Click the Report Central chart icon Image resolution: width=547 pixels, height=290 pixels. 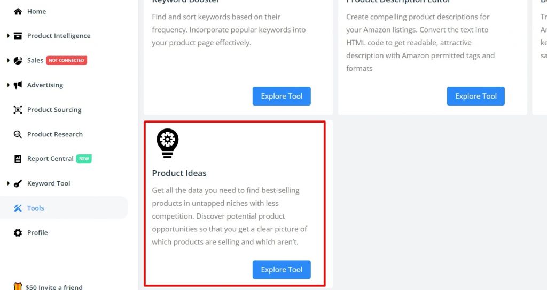pyautogui.click(x=18, y=159)
